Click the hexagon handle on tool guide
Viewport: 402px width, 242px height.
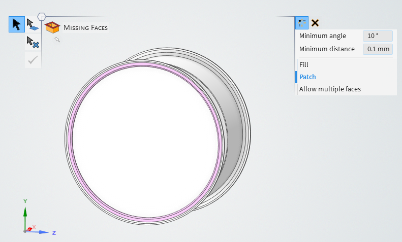click(x=43, y=16)
